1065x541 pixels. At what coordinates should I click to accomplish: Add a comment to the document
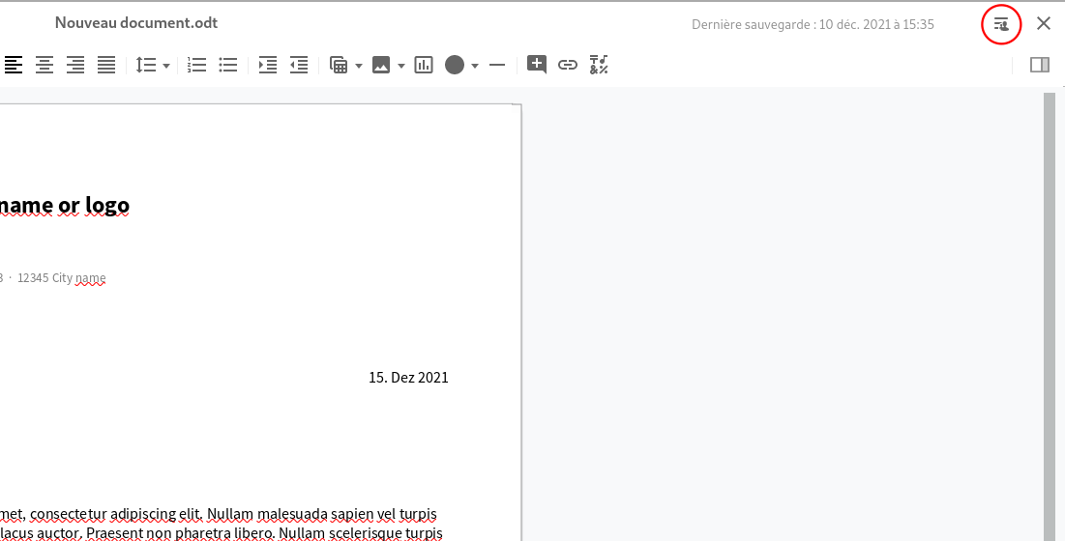click(x=537, y=65)
